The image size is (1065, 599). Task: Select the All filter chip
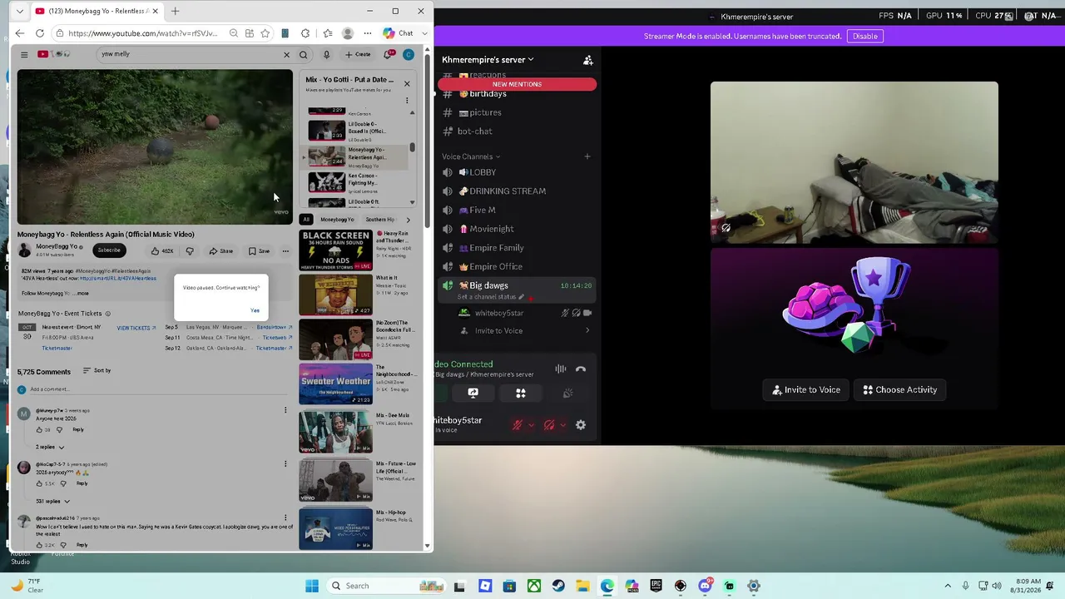coord(306,220)
